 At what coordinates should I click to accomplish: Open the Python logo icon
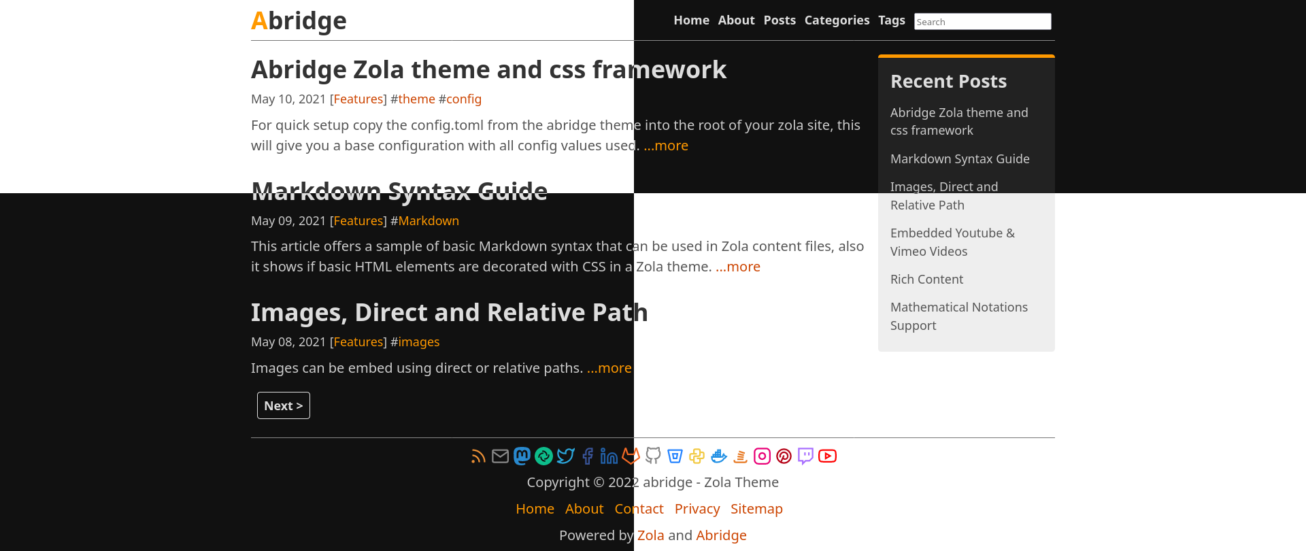click(x=697, y=456)
